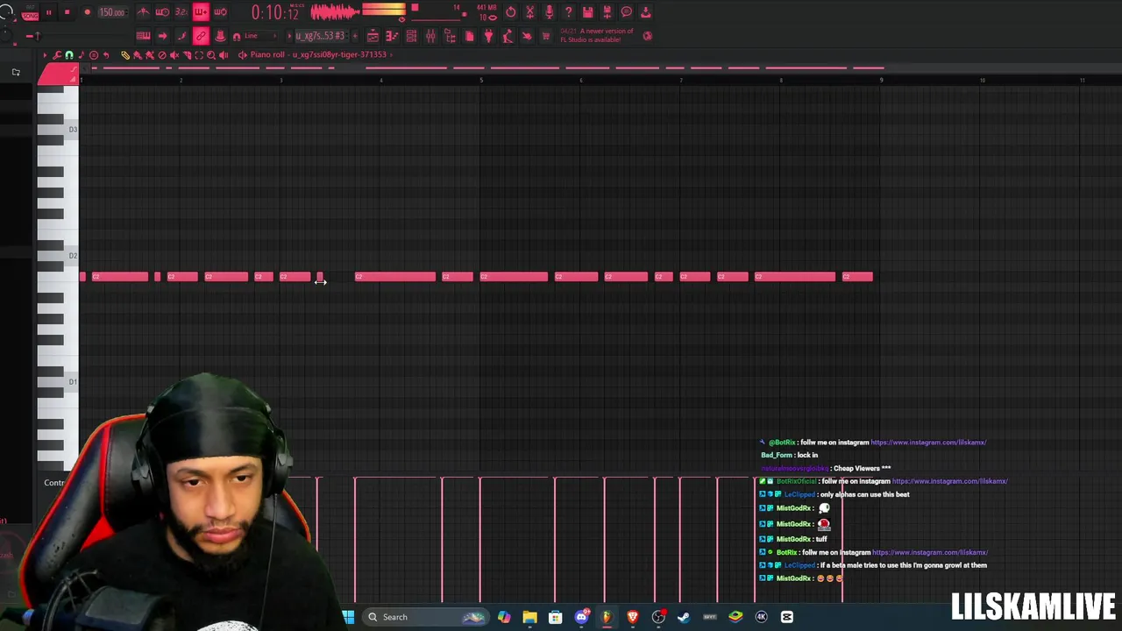
Task: Add a new pattern with plus button
Action: (x=355, y=36)
